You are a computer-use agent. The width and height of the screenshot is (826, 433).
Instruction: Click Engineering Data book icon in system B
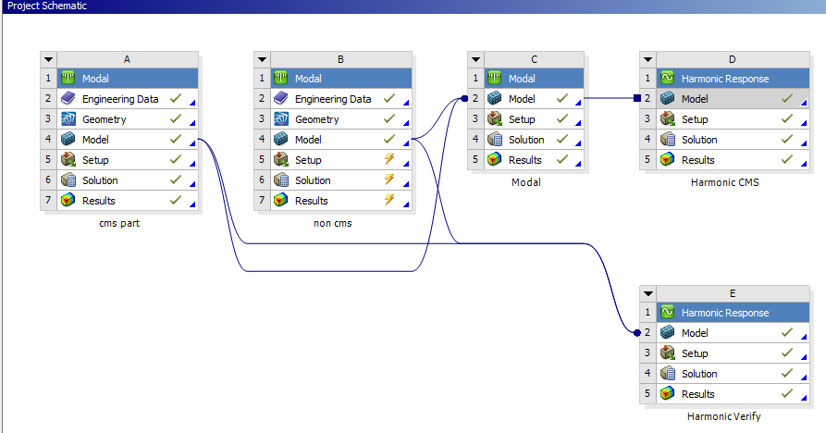point(281,98)
